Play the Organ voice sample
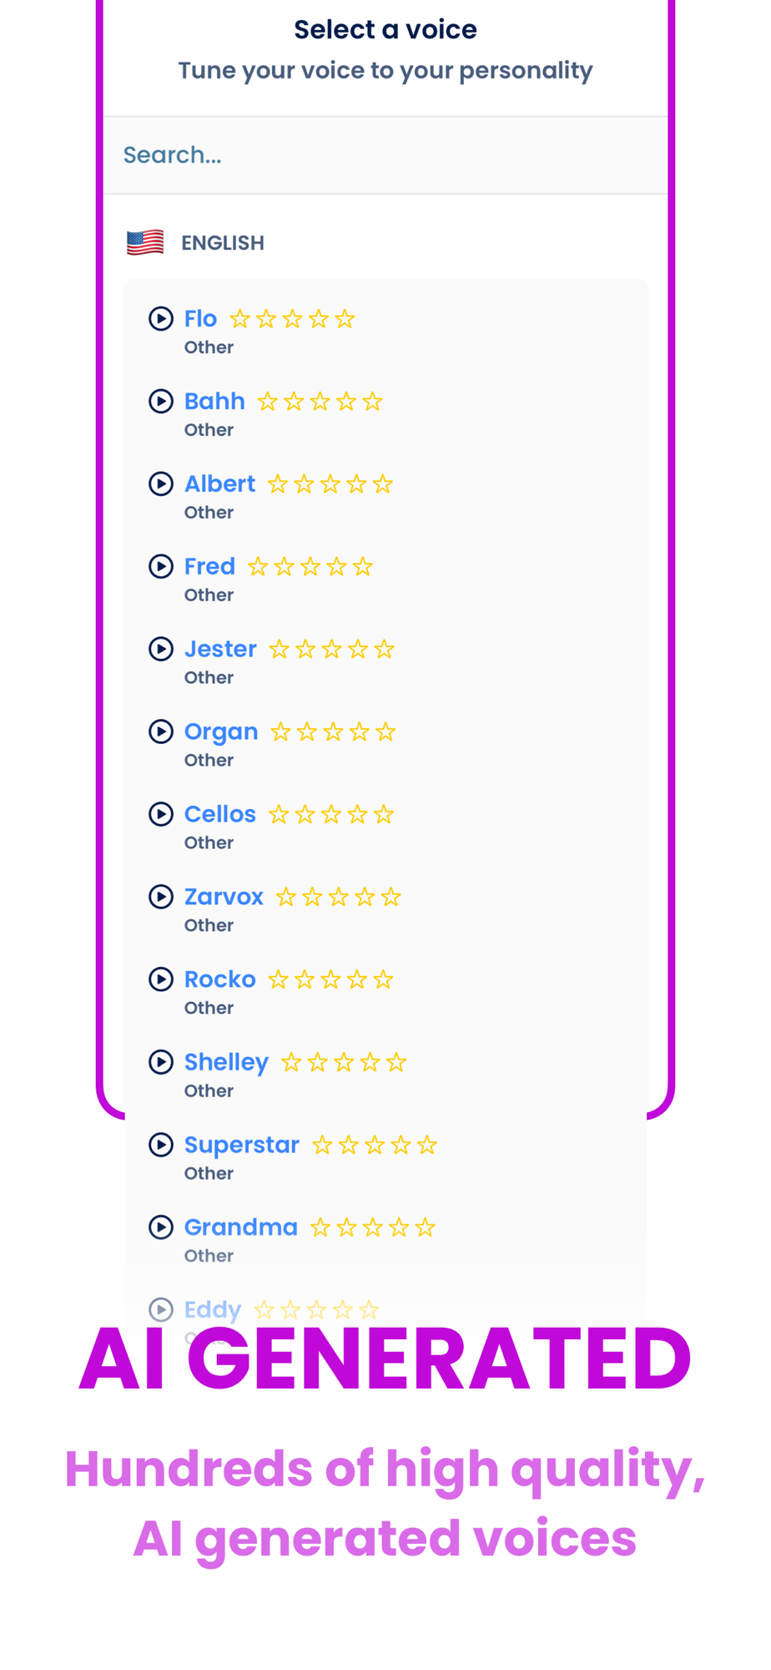The width and height of the screenshot is (771, 1670). (x=160, y=731)
